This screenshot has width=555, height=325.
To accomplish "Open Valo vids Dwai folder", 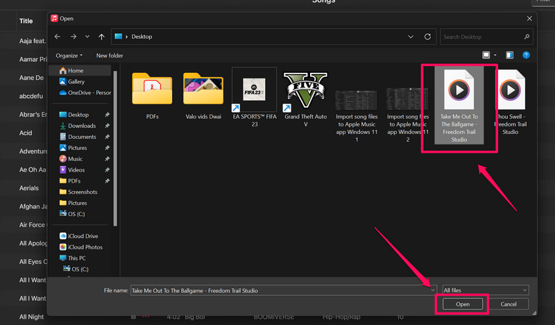I will tap(203, 88).
